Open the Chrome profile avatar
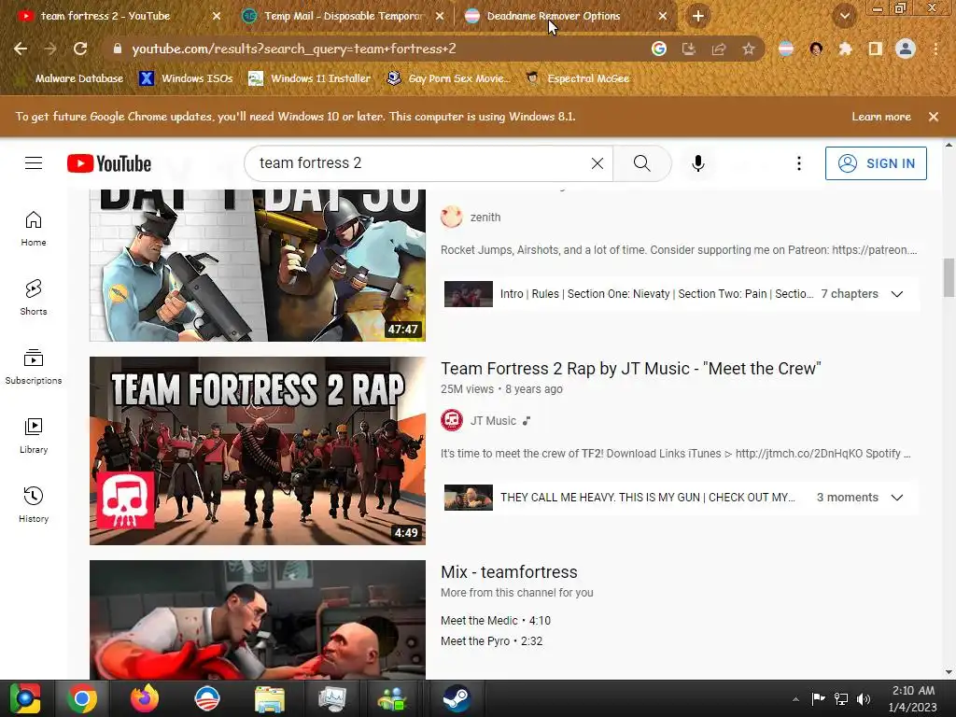956x717 pixels. [x=906, y=49]
